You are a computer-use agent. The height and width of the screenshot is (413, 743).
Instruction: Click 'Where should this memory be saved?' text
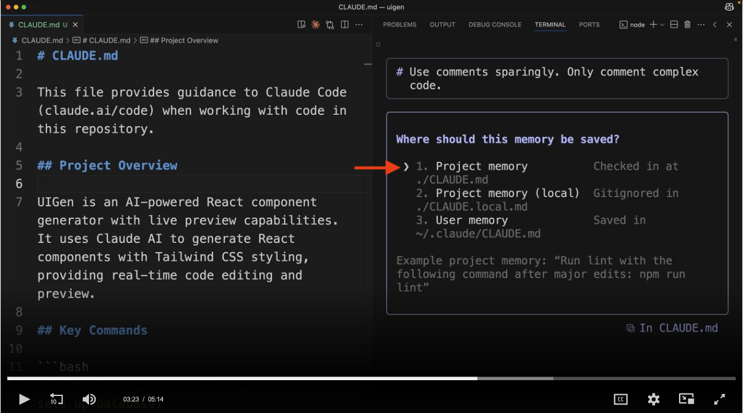(508, 139)
